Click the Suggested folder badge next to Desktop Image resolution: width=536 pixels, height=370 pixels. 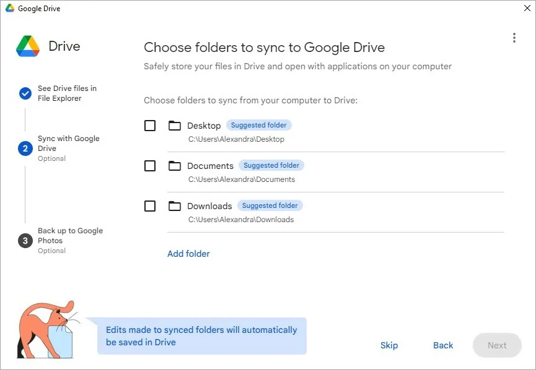(x=259, y=124)
